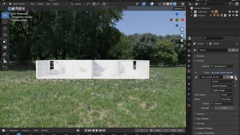Click the viewport Options button
This screenshot has width=240, height=135.
[179, 9]
